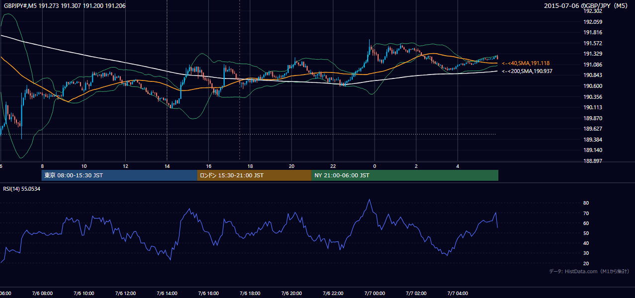The image size is (635, 298).
Task: Click hour tick 8 under the price chart
Action: tap(42, 166)
